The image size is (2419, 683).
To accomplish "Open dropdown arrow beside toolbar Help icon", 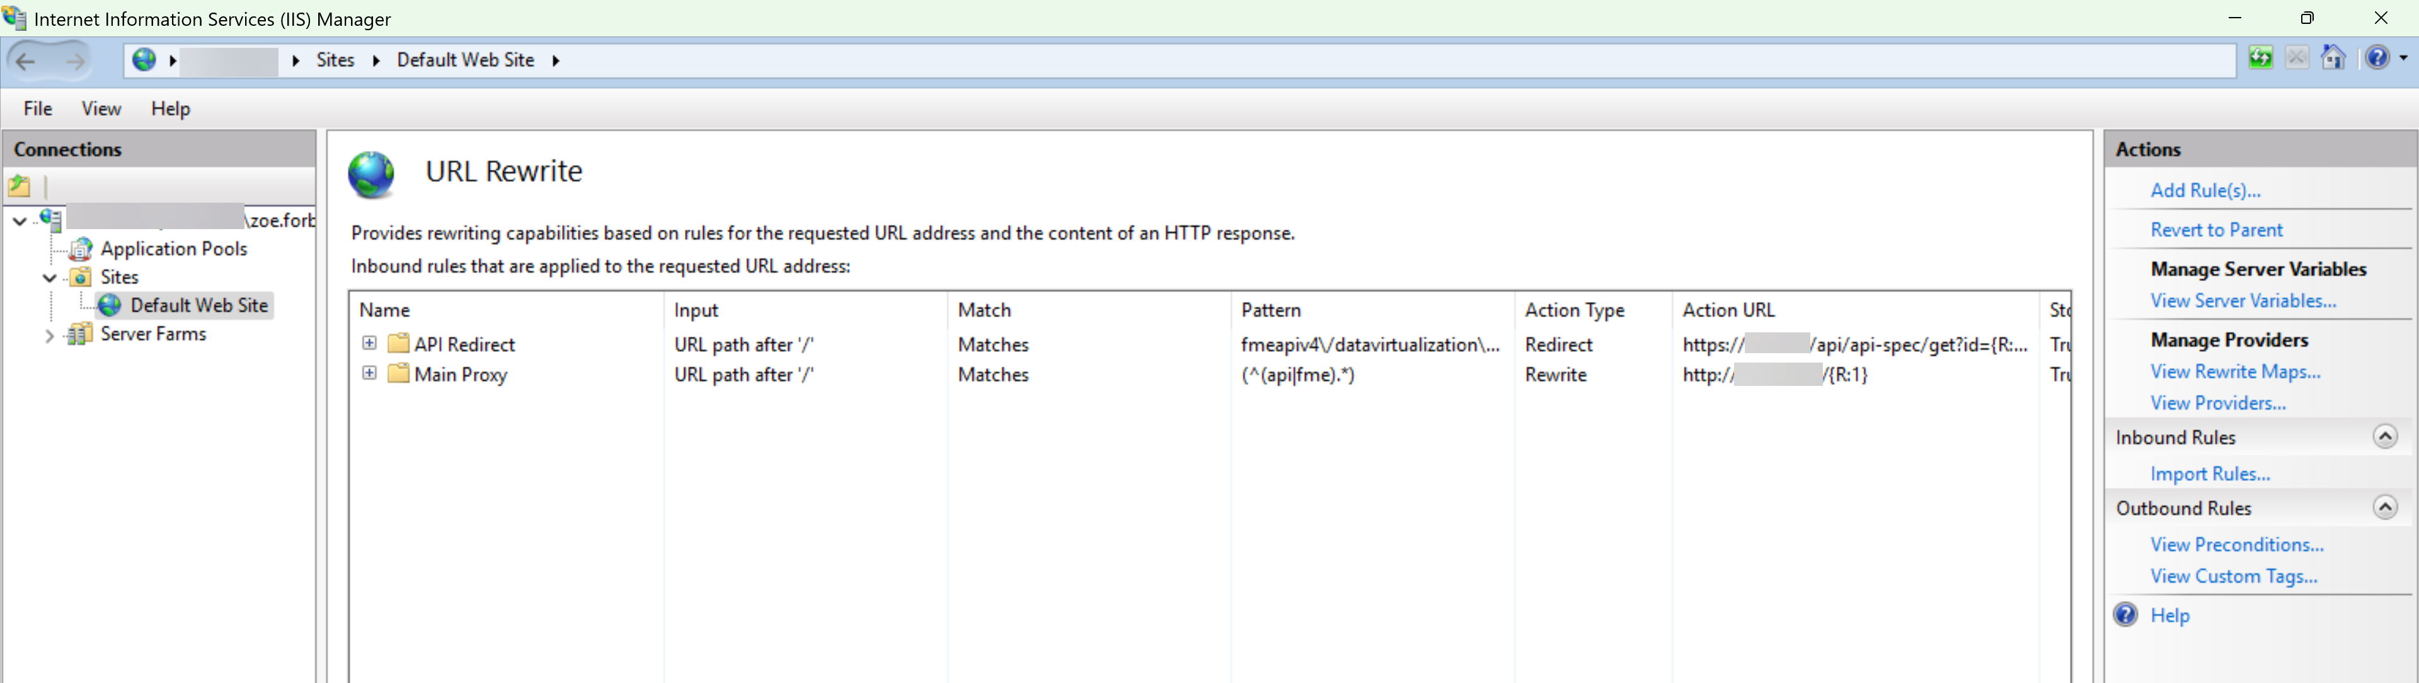I will 2404,58.
